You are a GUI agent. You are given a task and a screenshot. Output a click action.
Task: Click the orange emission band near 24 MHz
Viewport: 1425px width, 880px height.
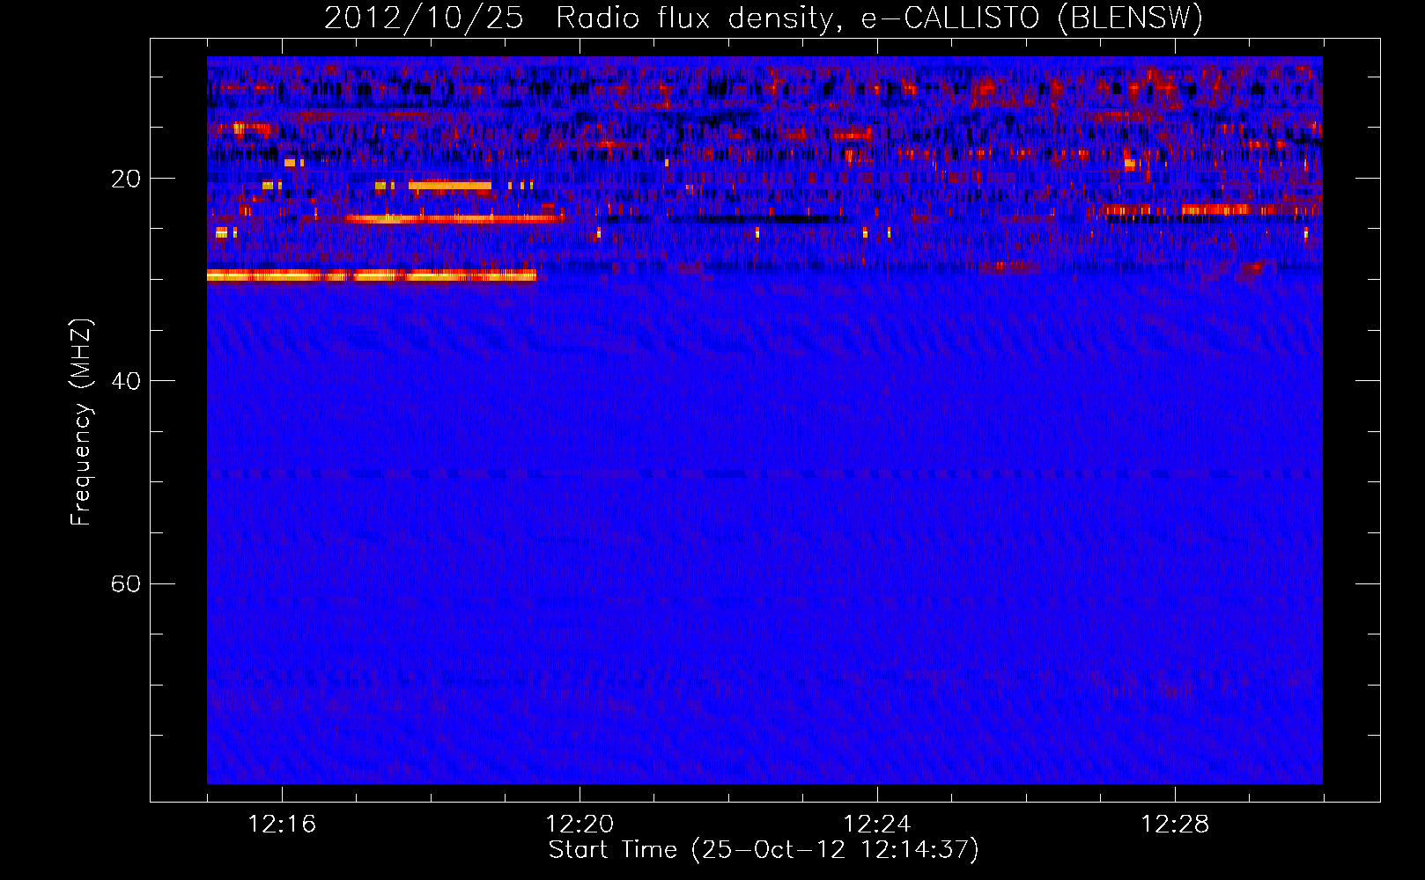point(454,218)
